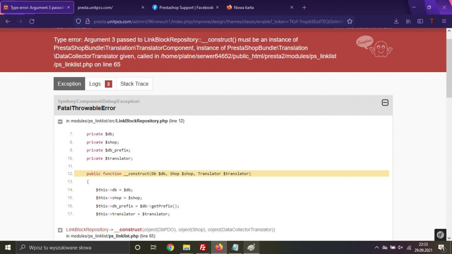Close the Prestashop Support Facebook tab

click(217, 8)
